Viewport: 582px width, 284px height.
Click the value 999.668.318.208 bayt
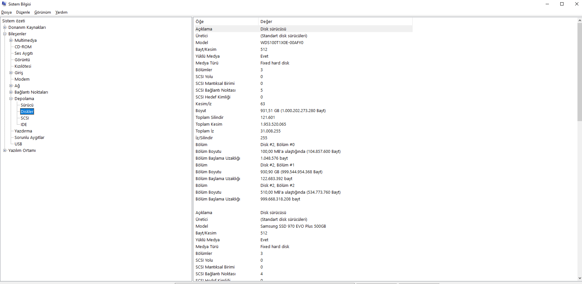280,199
